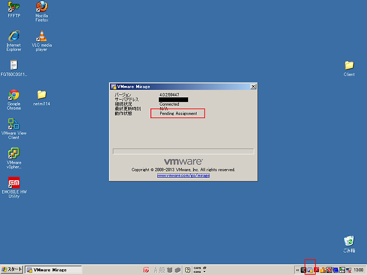Expand hidden tray icons chevron
The width and height of the screenshot is (367, 275).
pos(297,270)
